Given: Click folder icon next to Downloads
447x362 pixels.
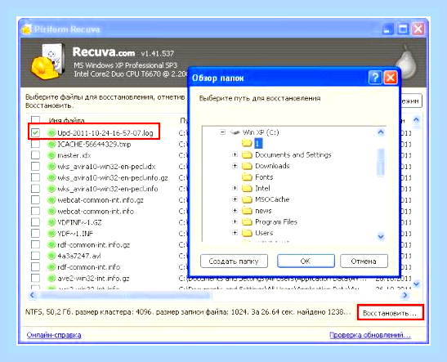Looking at the screenshot, I should 247,166.
